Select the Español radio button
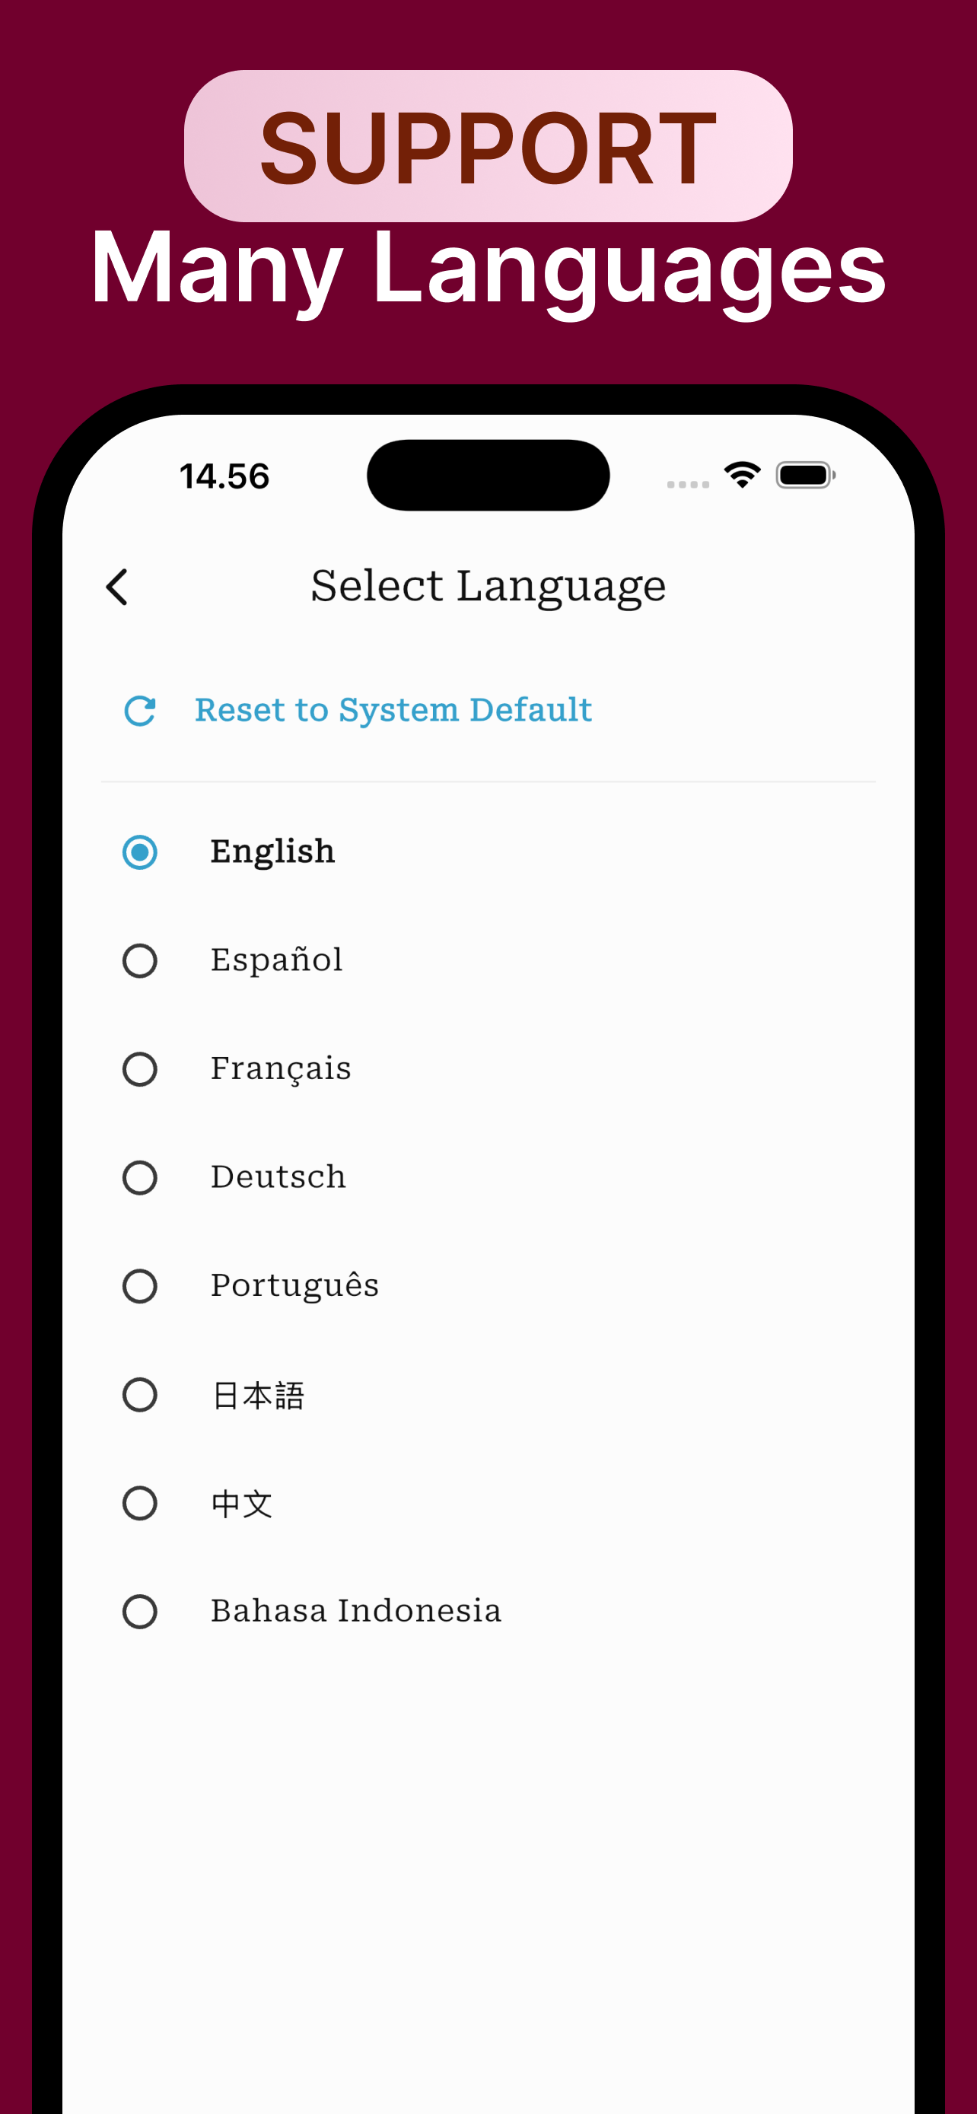 coord(140,960)
